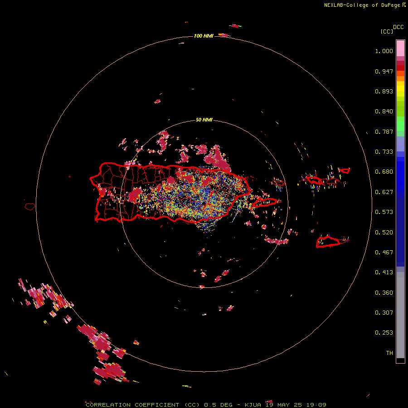
Task: Click the 0.360 scale value
Action: coord(384,293)
